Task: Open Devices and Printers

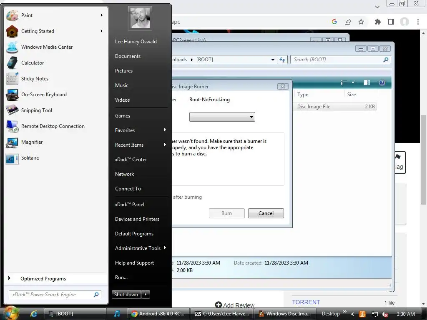Action: [x=137, y=219]
